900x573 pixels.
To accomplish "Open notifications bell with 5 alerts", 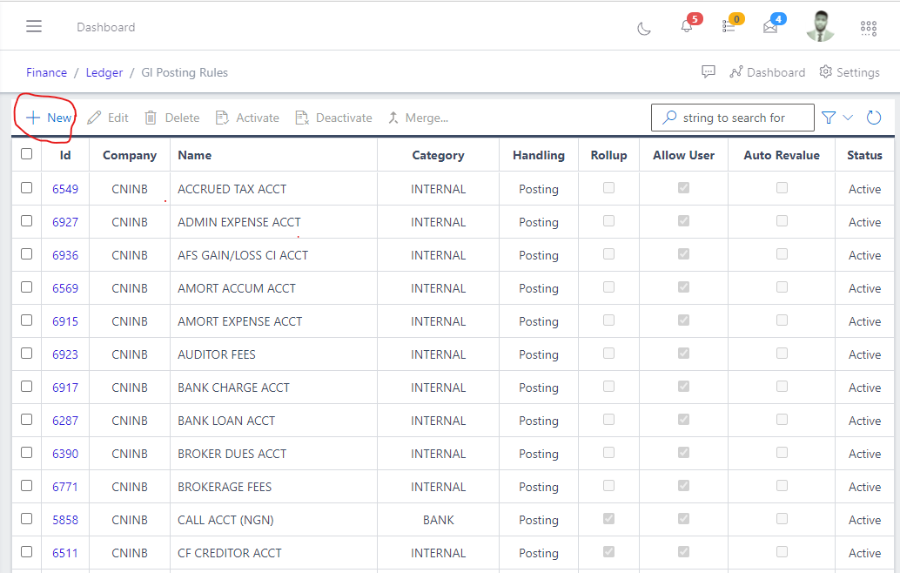I will click(x=687, y=27).
